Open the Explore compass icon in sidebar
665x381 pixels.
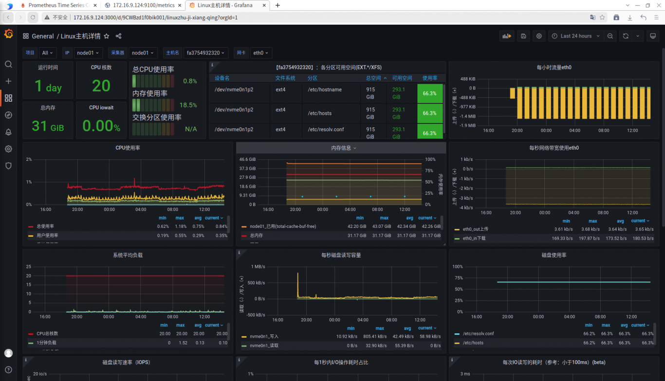[x=8, y=115]
